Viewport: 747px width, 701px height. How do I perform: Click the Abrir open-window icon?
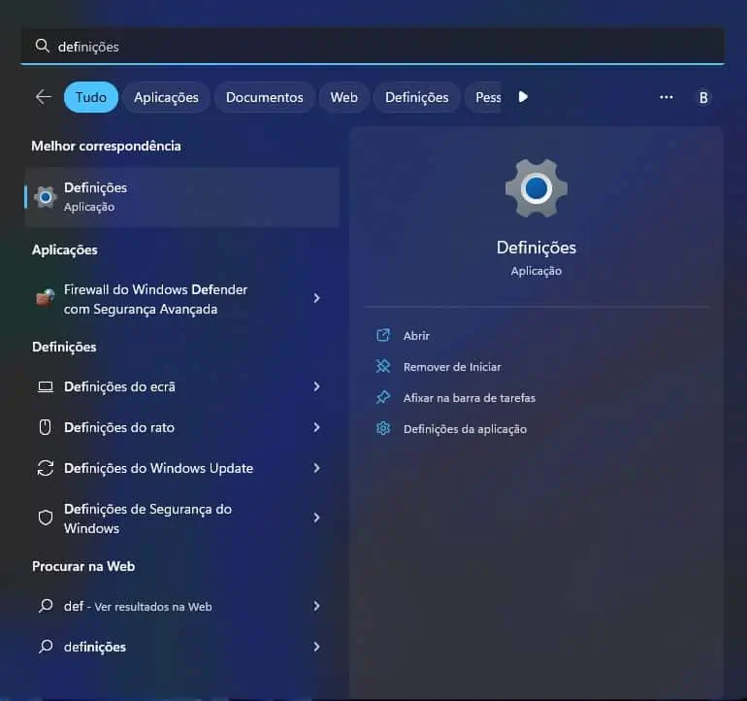click(383, 335)
